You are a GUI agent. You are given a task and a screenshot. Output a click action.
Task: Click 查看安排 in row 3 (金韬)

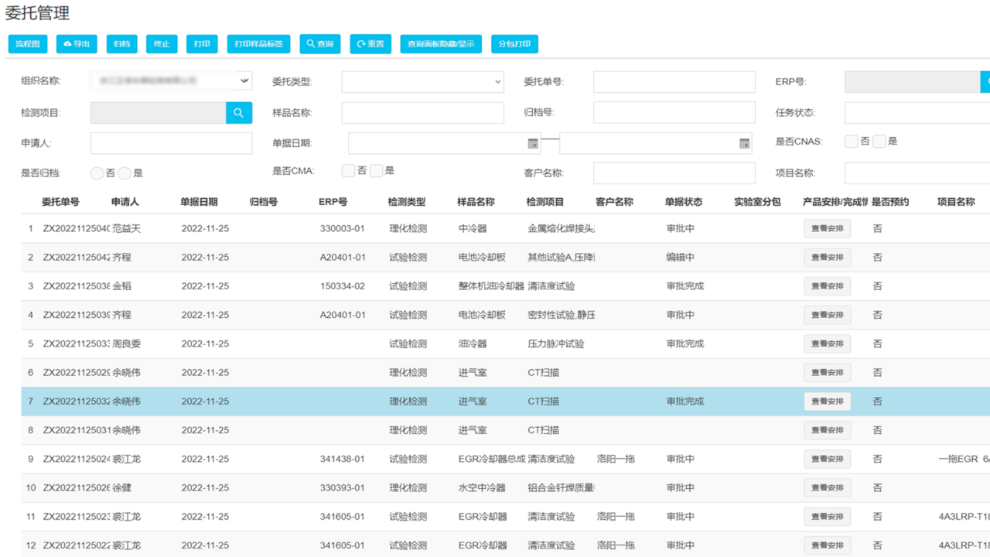[828, 286]
